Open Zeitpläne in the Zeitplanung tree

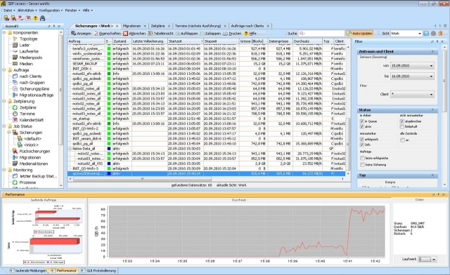(x=27, y=108)
